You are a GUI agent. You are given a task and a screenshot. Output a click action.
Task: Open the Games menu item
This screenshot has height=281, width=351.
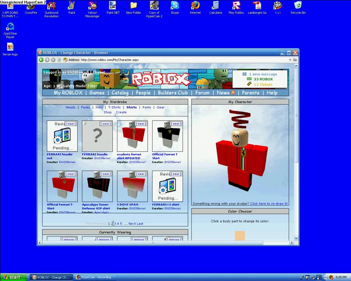(x=97, y=92)
